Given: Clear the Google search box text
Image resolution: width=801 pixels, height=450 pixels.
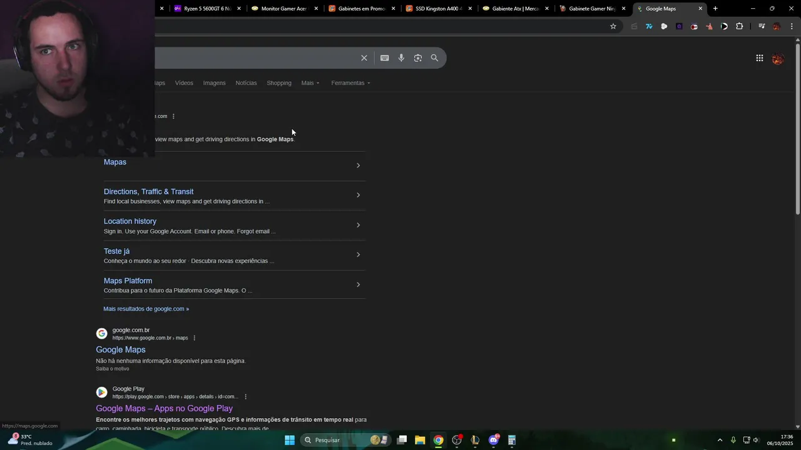Looking at the screenshot, I should click(364, 57).
